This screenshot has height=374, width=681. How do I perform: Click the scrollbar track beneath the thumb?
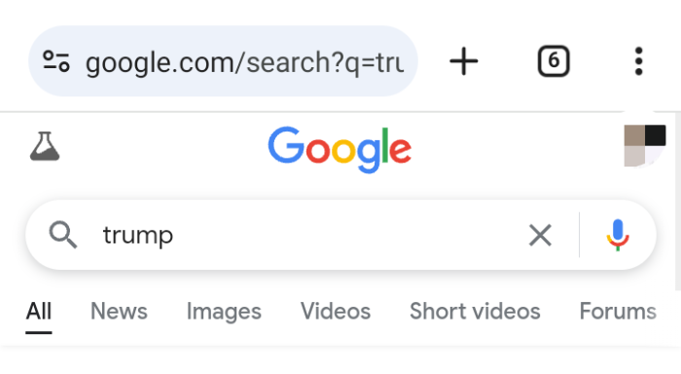click(678, 332)
